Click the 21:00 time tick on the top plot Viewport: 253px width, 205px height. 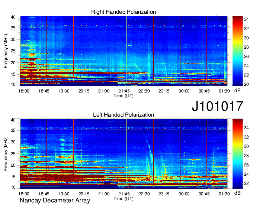(104, 91)
